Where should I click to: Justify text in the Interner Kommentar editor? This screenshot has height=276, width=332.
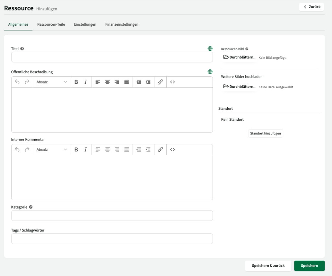(x=127, y=149)
